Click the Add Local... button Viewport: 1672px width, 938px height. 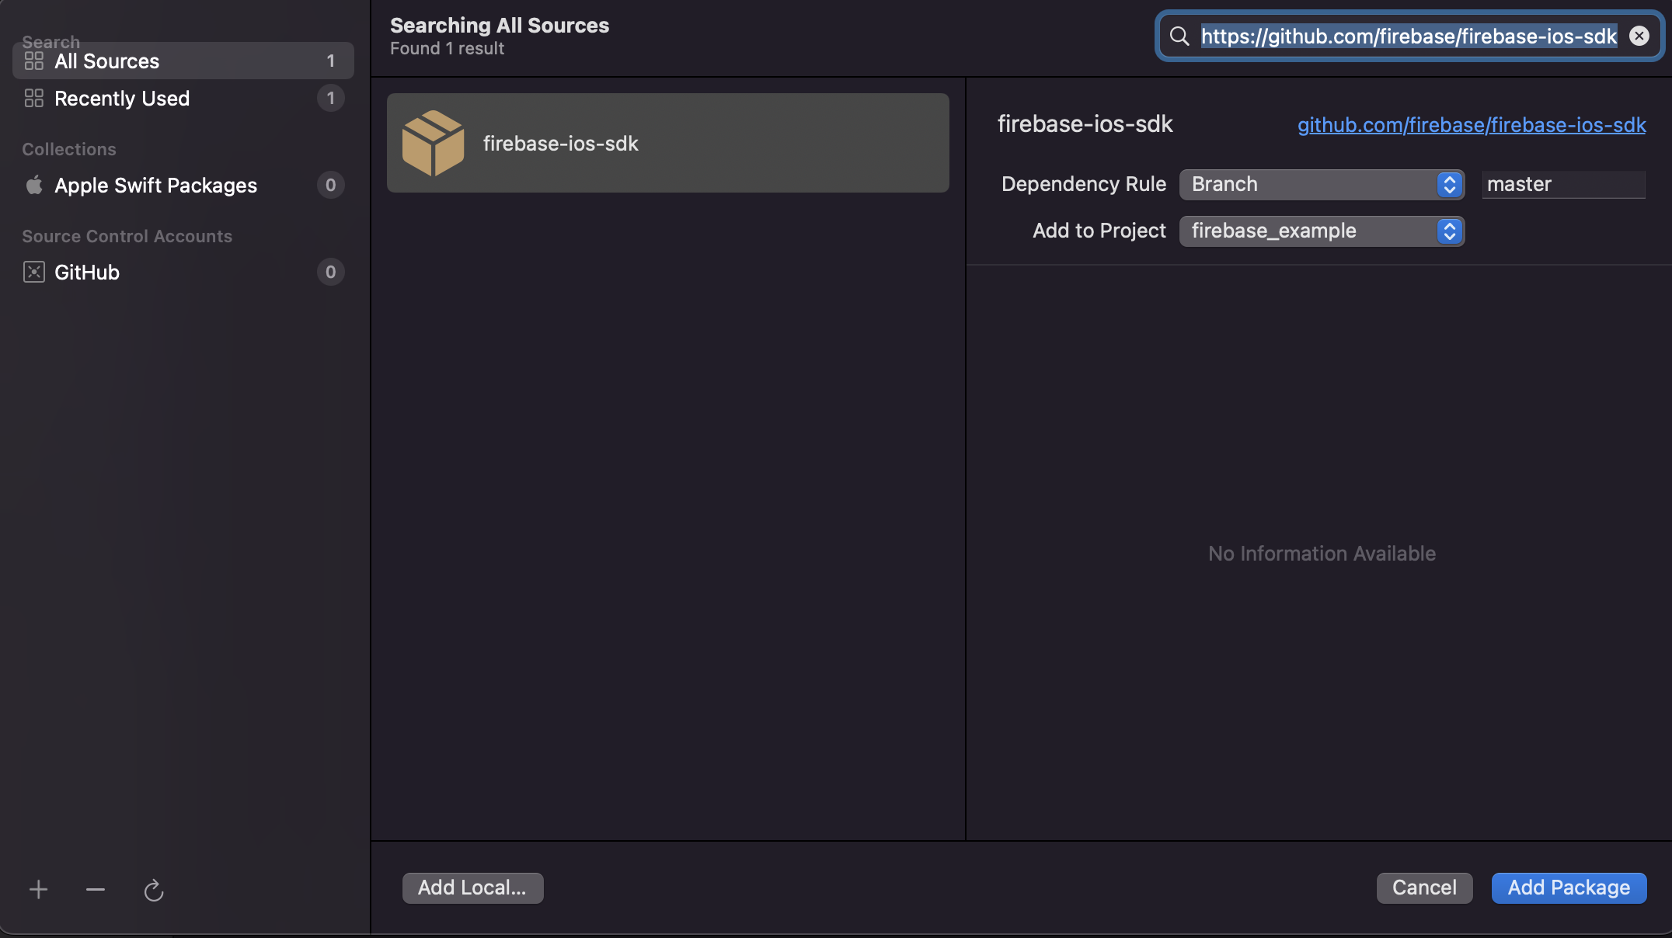pyautogui.click(x=472, y=888)
